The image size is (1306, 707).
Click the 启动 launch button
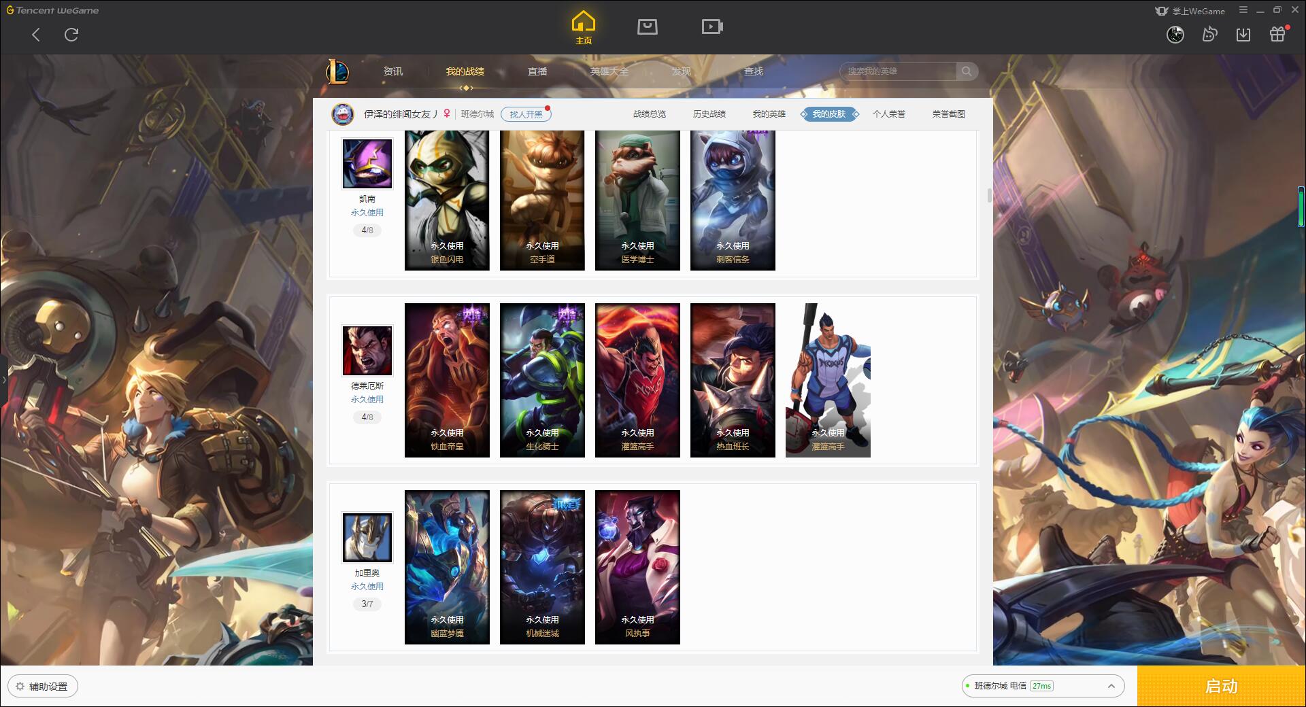(x=1222, y=687)
